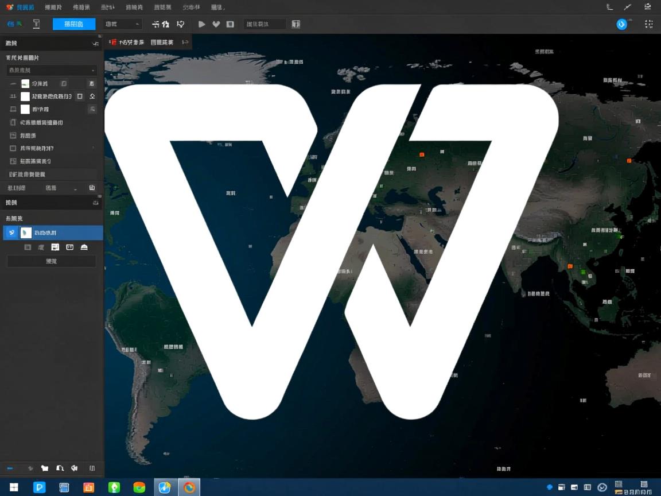
Task: Toggle the checkbox on the sixth layer row
Action: 13,148
